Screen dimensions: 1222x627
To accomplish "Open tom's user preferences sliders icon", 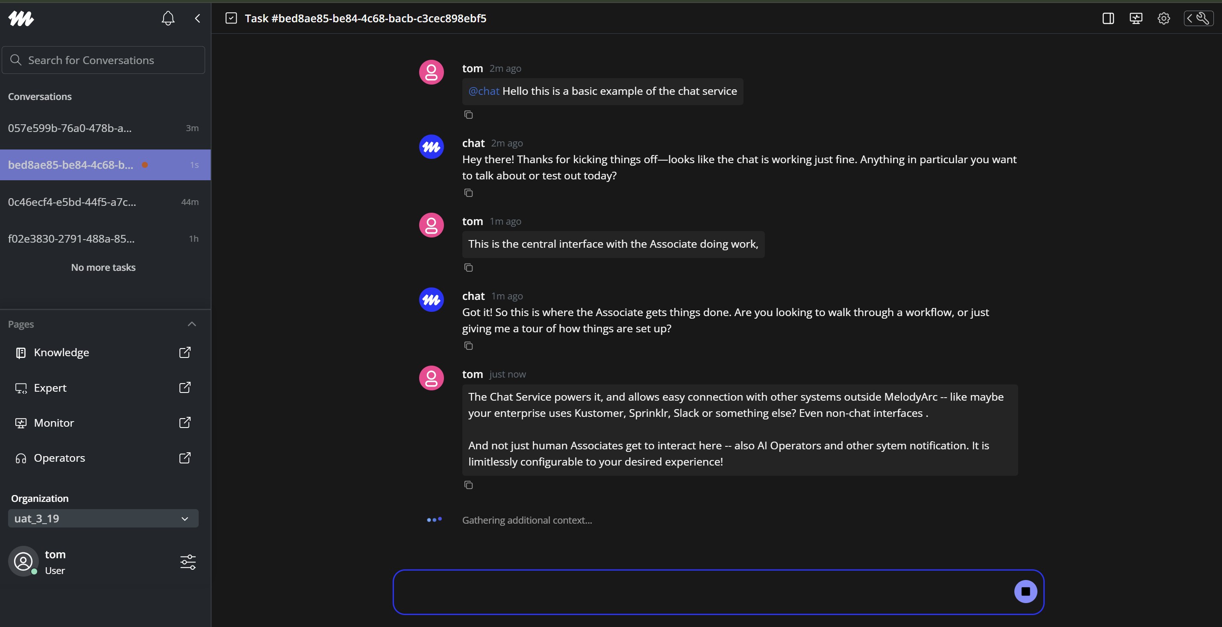I will pyautogui.click(x=188, y=562).
